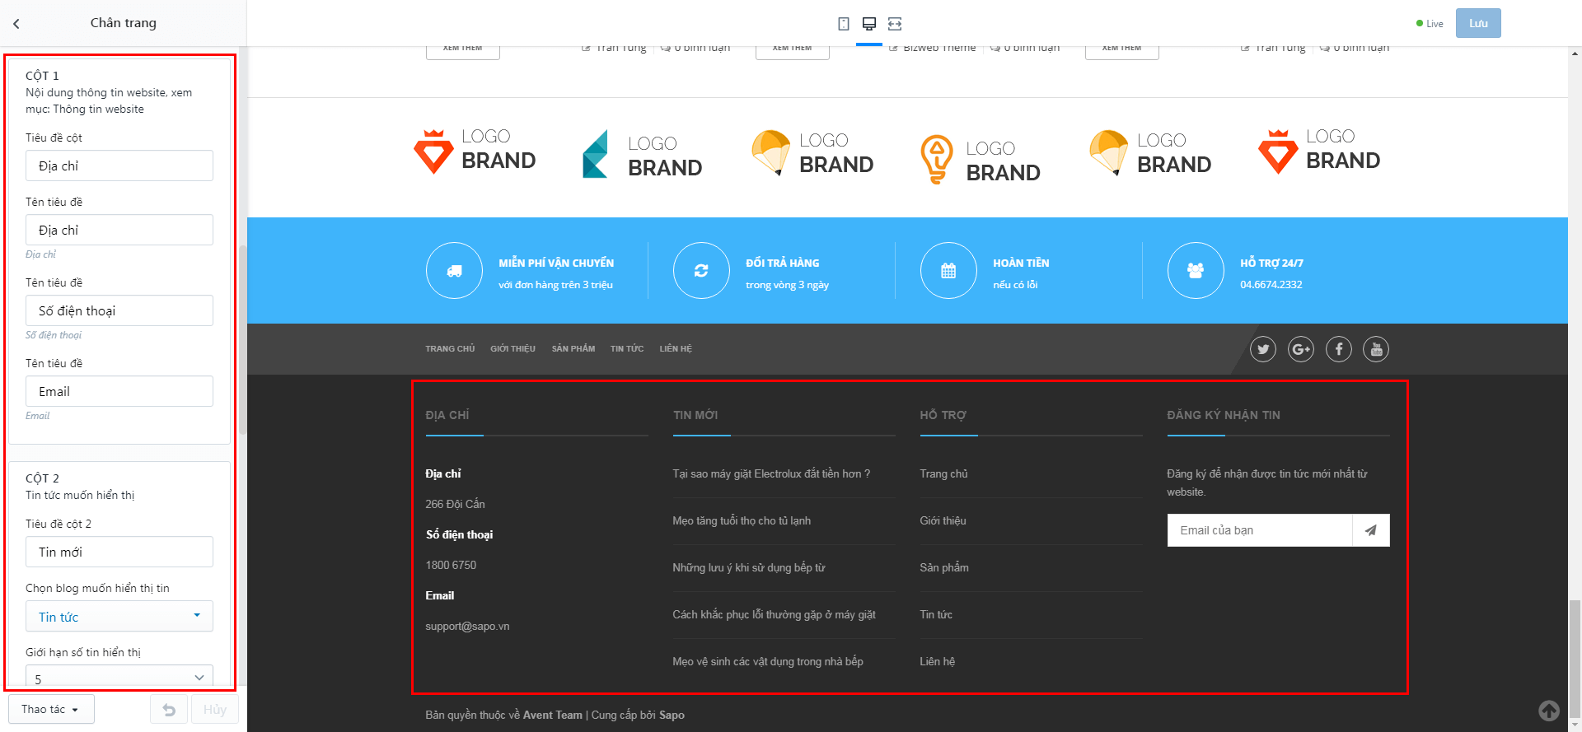Image resolution: width=1582 pixels, height=732 pixels.
Task: Open TIN TỨC footer menu item
Action: click(627, 349)
